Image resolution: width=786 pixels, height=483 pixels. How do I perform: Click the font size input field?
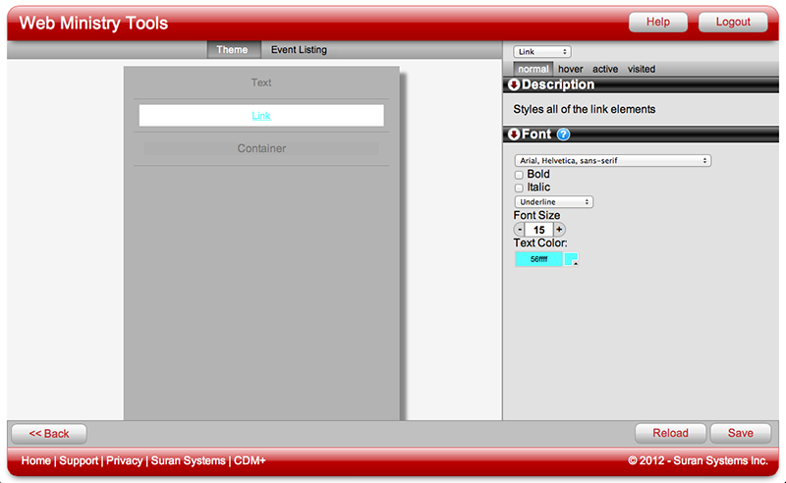[539, 230]
